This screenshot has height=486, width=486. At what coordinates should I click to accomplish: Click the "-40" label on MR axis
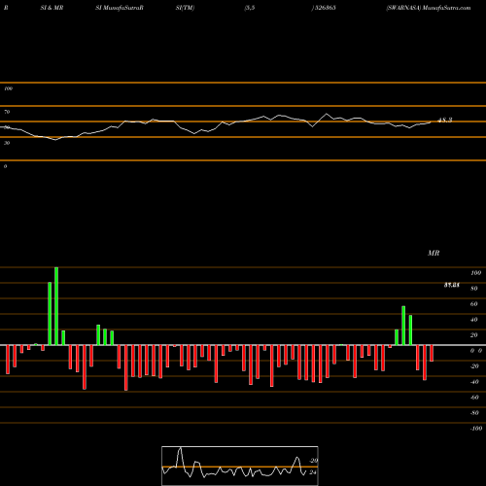click(x=474, y=382)
